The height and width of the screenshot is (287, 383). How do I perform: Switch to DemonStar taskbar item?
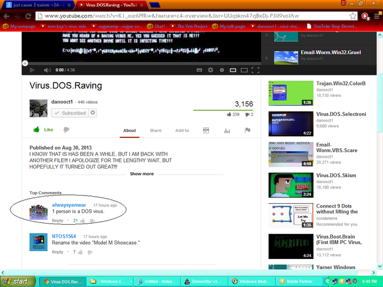[x=204, y=282]
